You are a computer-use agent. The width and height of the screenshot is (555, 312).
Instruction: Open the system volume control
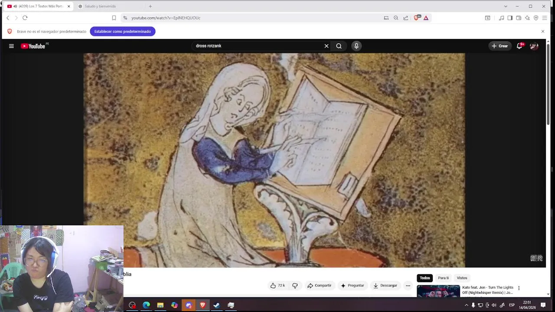tap(494, 305)
